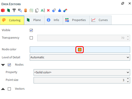Switch to the Plane tab
Screen dimensions: 132x99
tap(34, 20)
